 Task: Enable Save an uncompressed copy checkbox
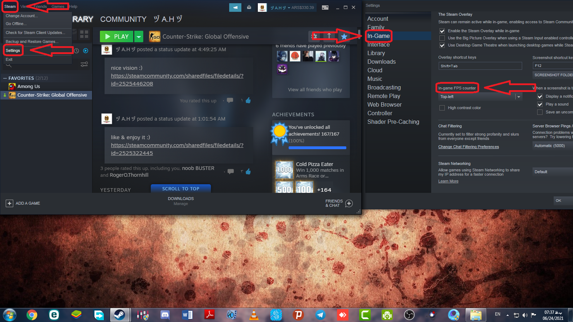click(540, 112)
